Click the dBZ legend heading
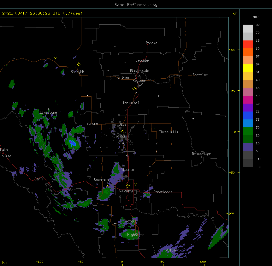272x266 pixels. (256, 17)
